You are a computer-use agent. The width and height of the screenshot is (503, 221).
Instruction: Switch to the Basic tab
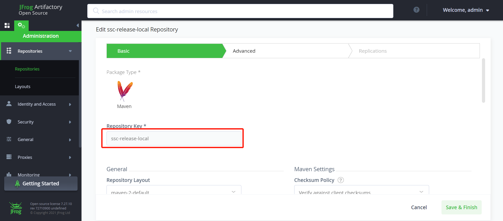[x=166, y=51]
